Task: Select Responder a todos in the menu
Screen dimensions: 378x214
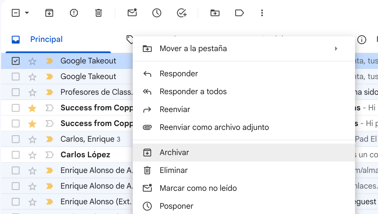Action: (193, 92)
